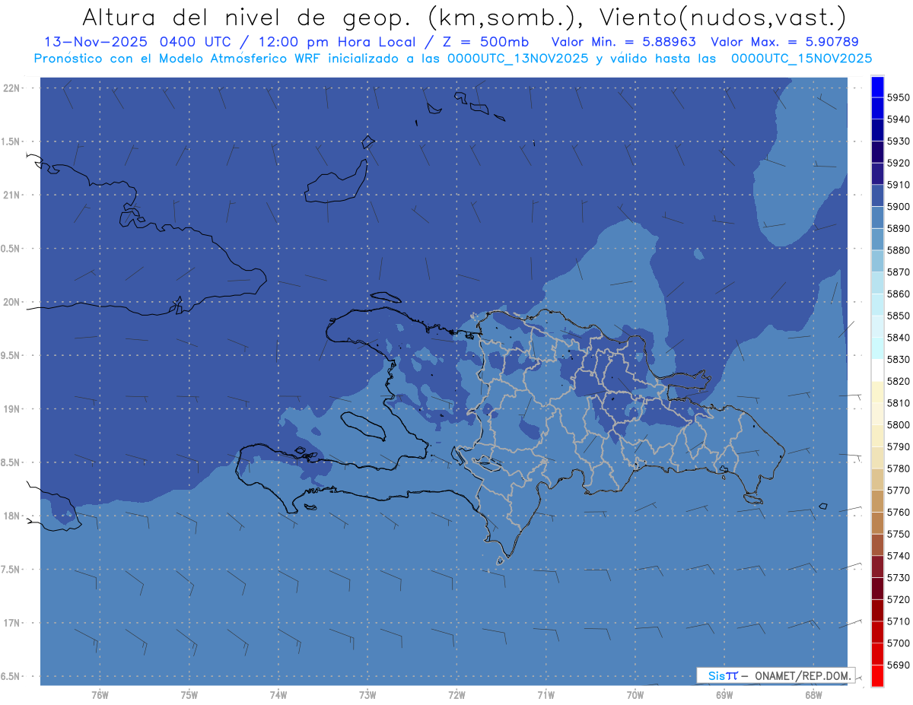Screen dimensions: 913x705
Task: Click the '5930' legend value
Action: click(898, 141)
